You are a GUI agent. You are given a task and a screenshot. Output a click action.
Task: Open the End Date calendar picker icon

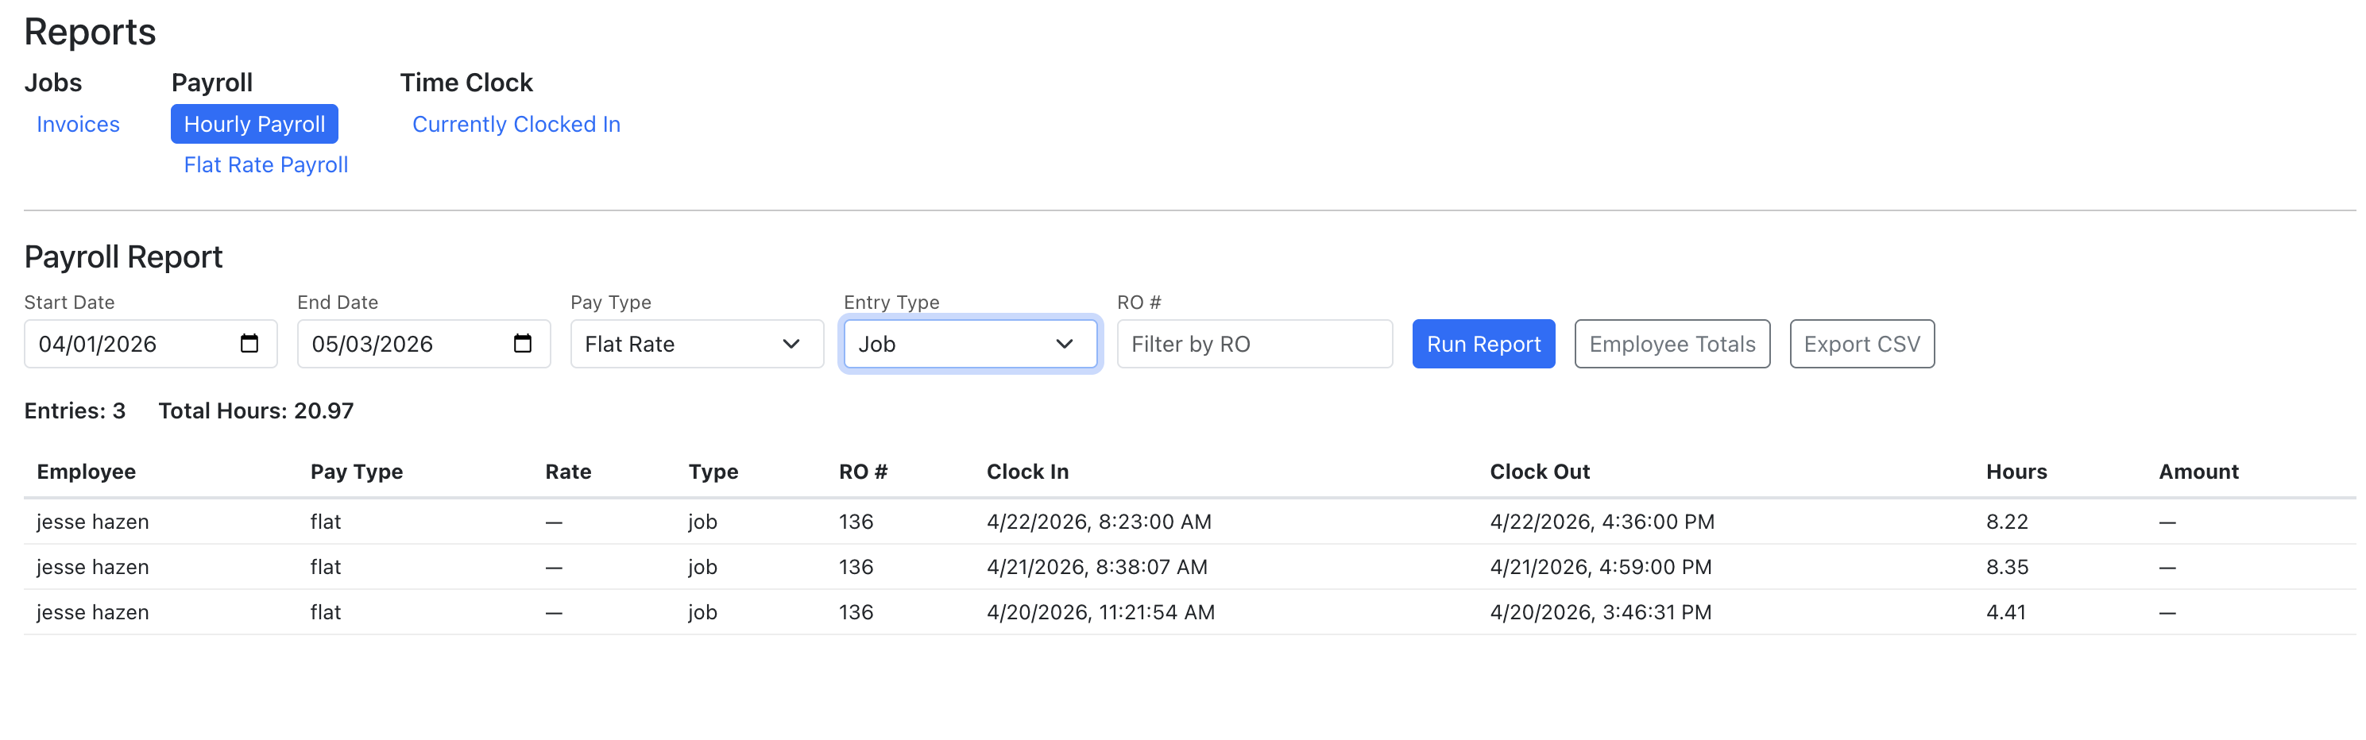coord(523,343)
